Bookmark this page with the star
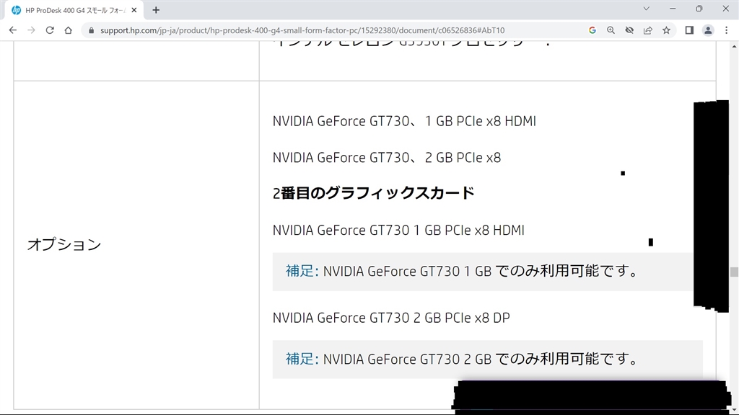 [x=666, y=30]
